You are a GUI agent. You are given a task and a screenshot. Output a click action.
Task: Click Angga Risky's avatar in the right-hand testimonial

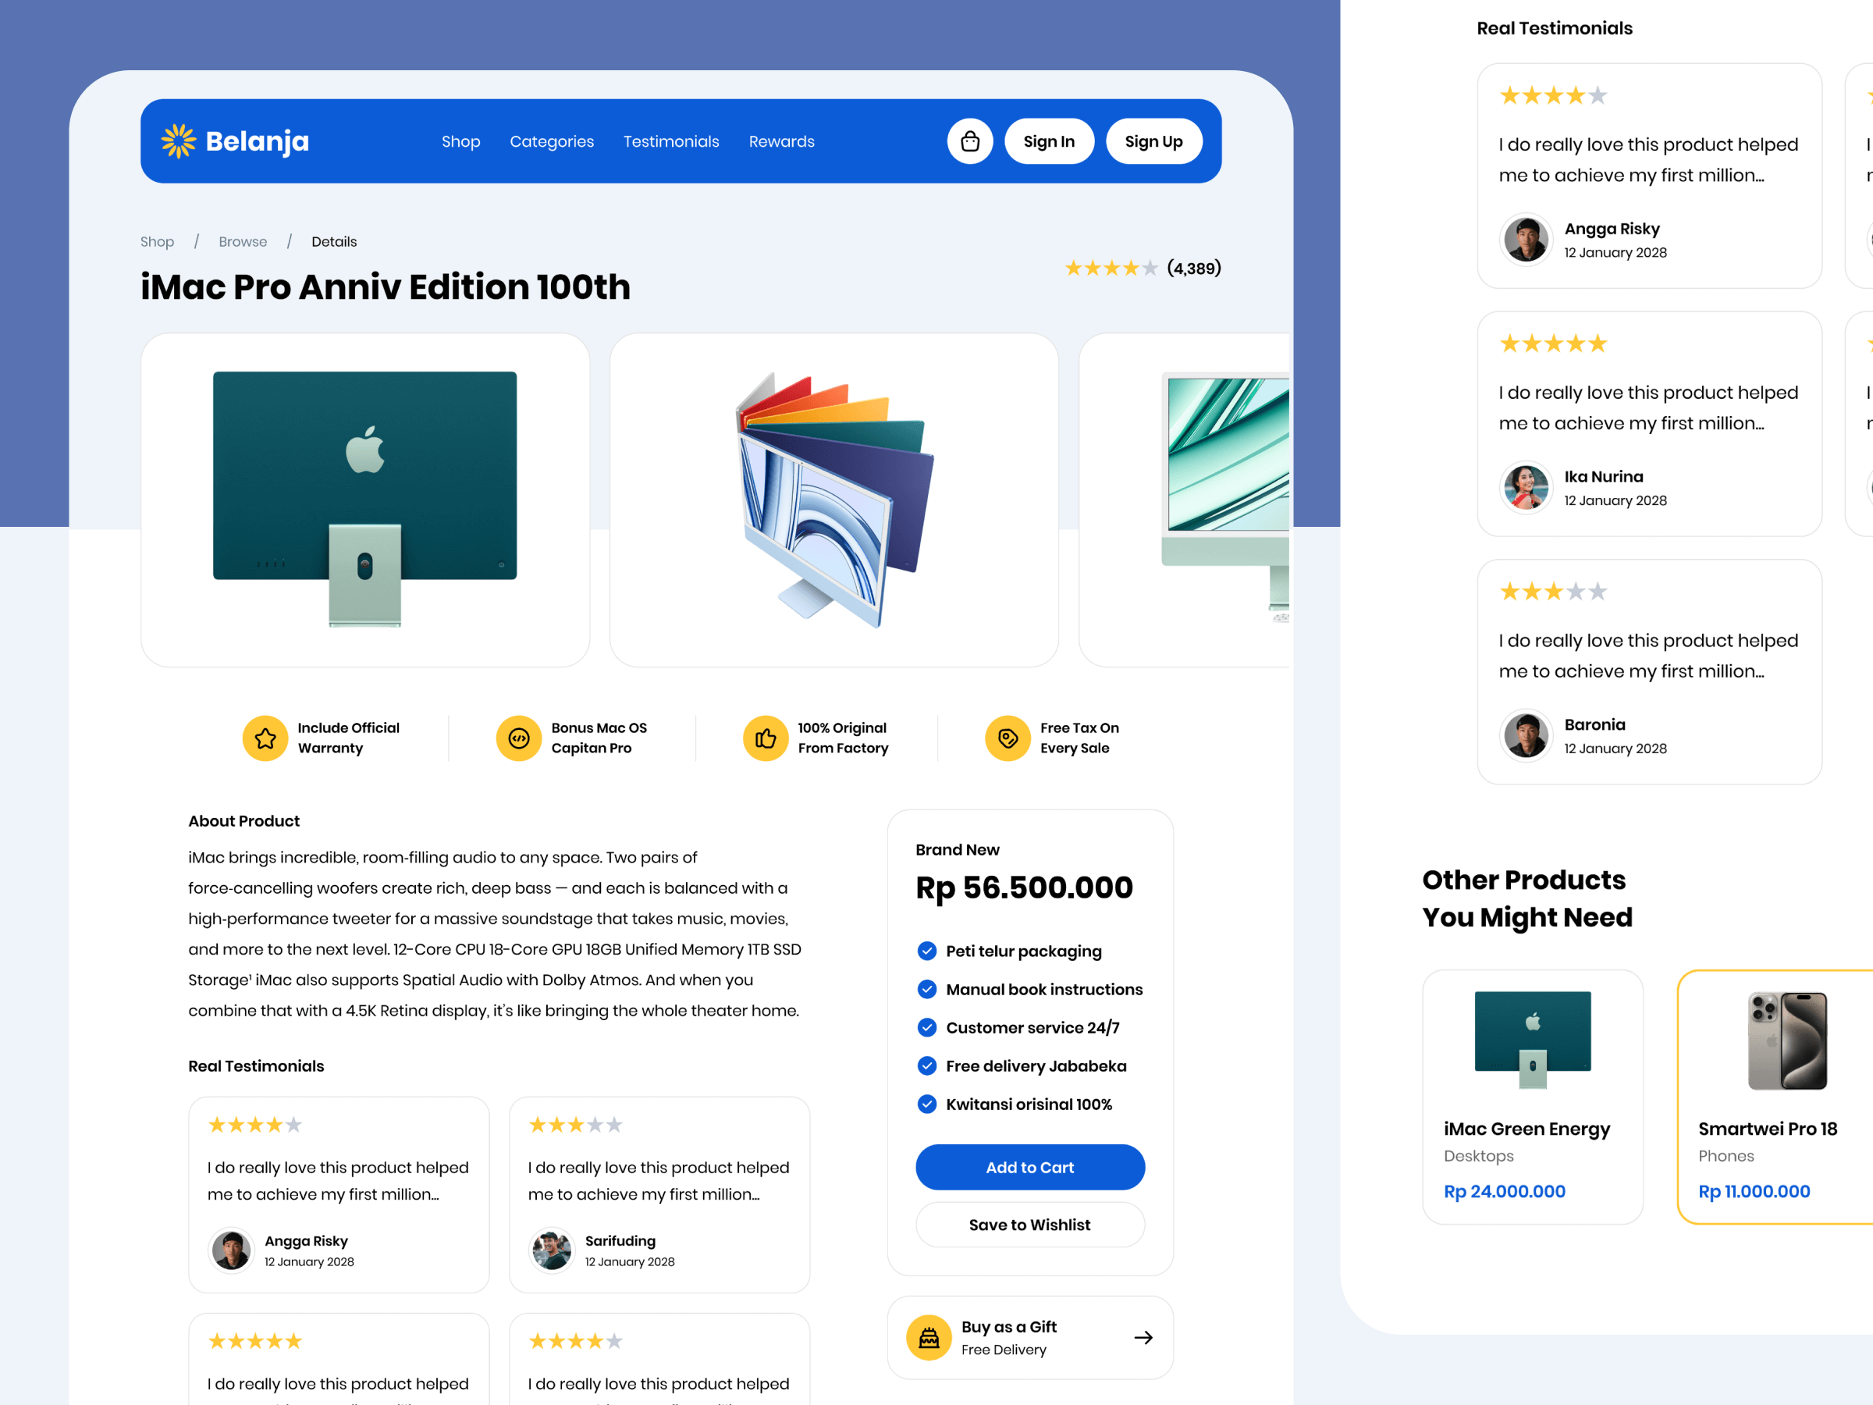click(x=1526, y=240)
